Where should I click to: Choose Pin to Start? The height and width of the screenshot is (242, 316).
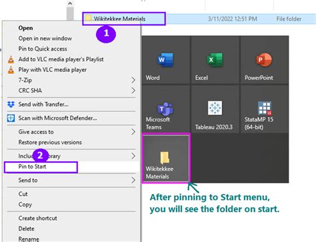pos(32,167)
